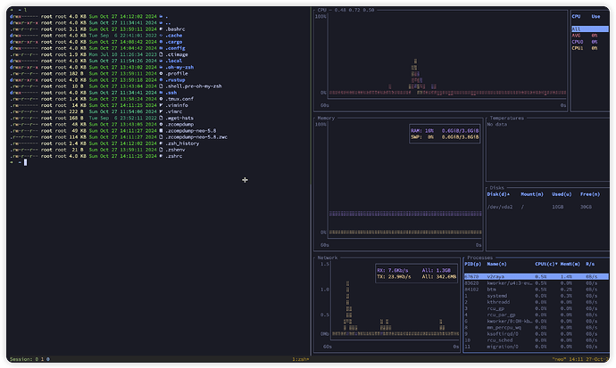Select the All row in CPU legend
The image size is (616, 368).
pyautogui.click(x=590, y=29)
